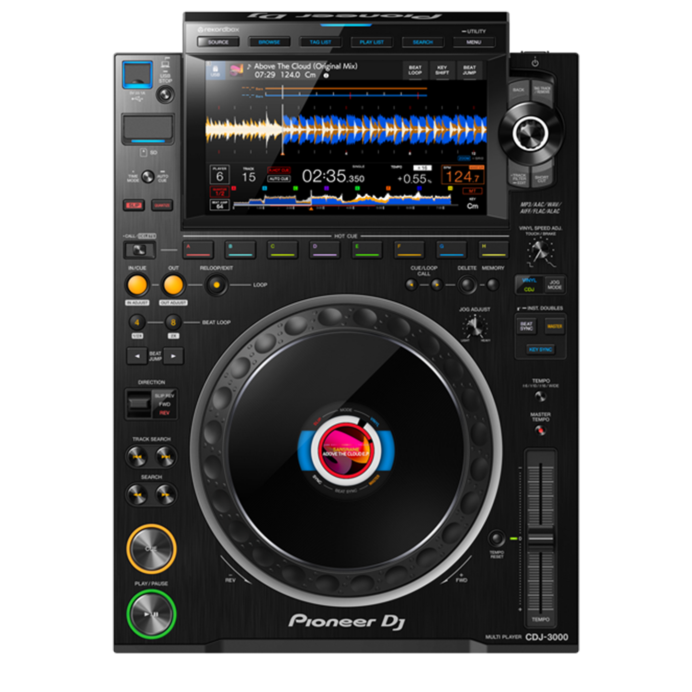This screenshot has height=692, width=692.
Task: Hit the SEARCH rewind button
Action: 137,494
